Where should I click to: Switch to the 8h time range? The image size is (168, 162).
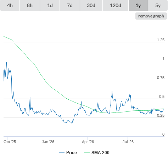coord(30,5)
